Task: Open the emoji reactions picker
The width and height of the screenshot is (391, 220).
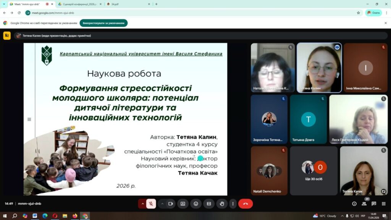Action: tap(196, 204)
